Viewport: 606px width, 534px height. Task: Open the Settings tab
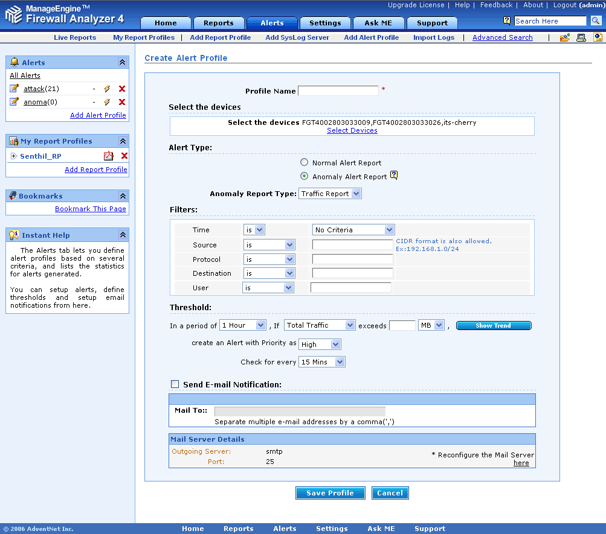pyautogui.click(x=325, y=23)
